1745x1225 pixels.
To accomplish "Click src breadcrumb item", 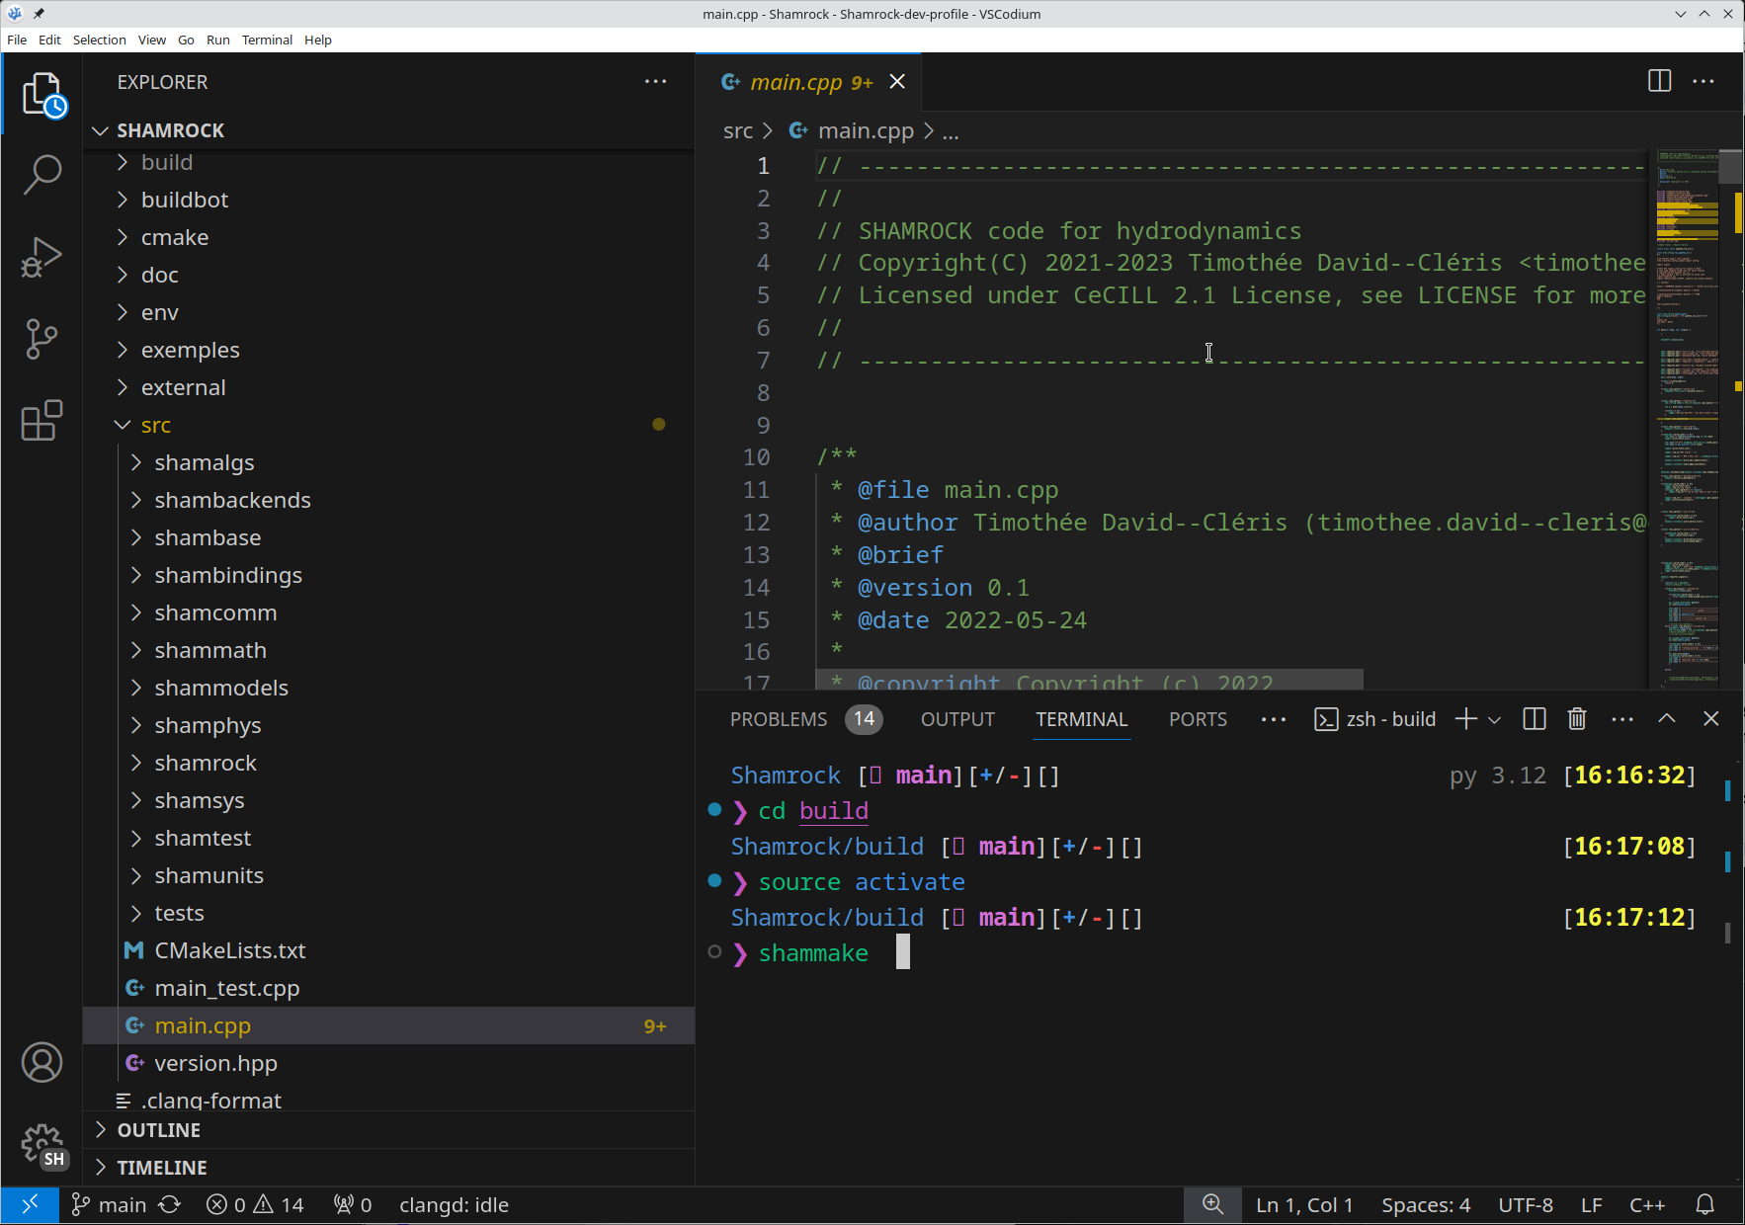I will point(738,130).
